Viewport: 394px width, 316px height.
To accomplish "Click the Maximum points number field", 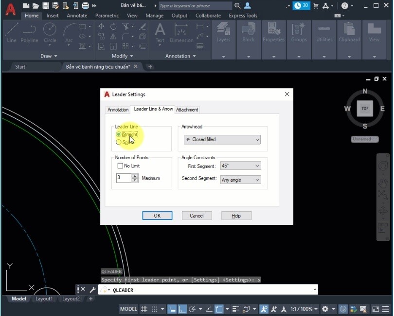I will point(124,178).
